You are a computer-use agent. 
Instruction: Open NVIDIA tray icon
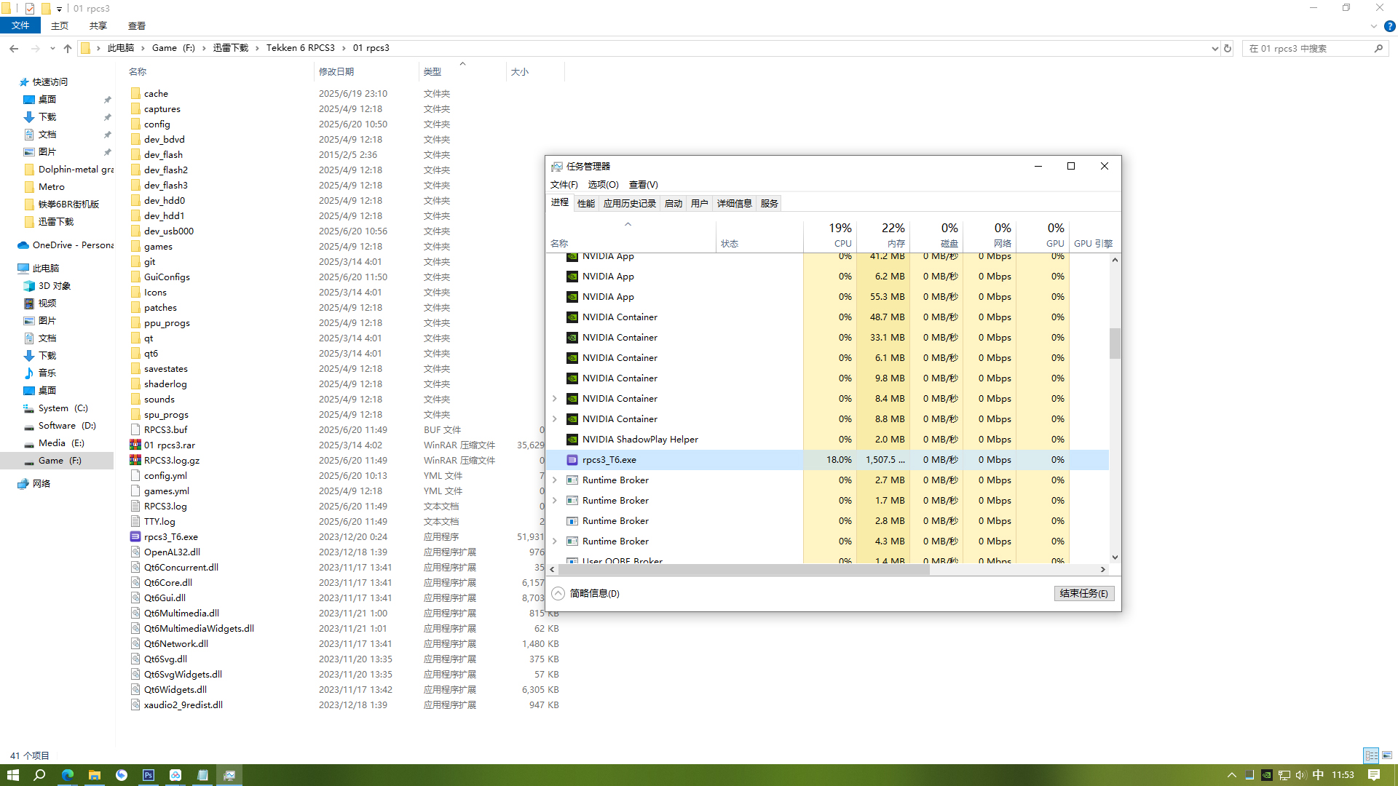[x=1267, y=775]
